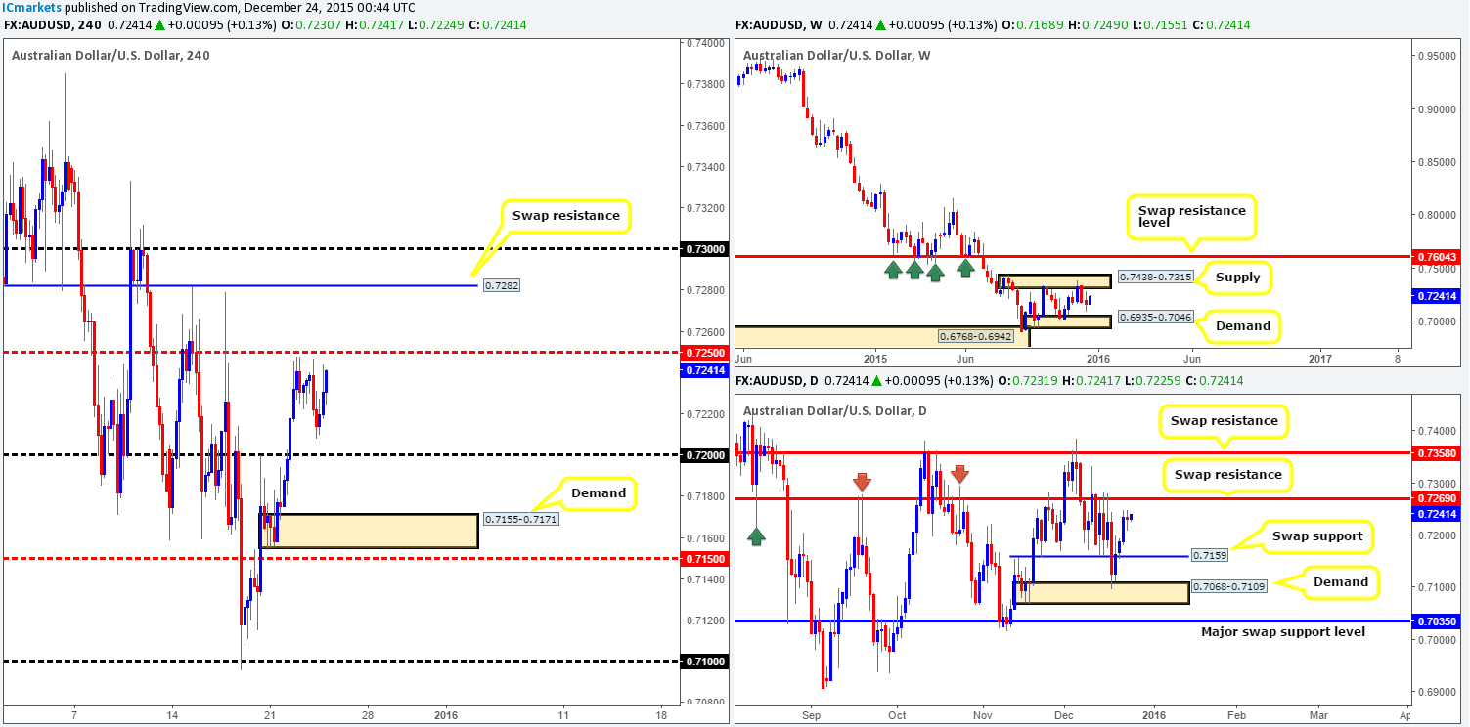The image size is (1470, 727).
Task: Click the 0.7068-0.7109 demand label
Action: click(x=1231, y=587)
